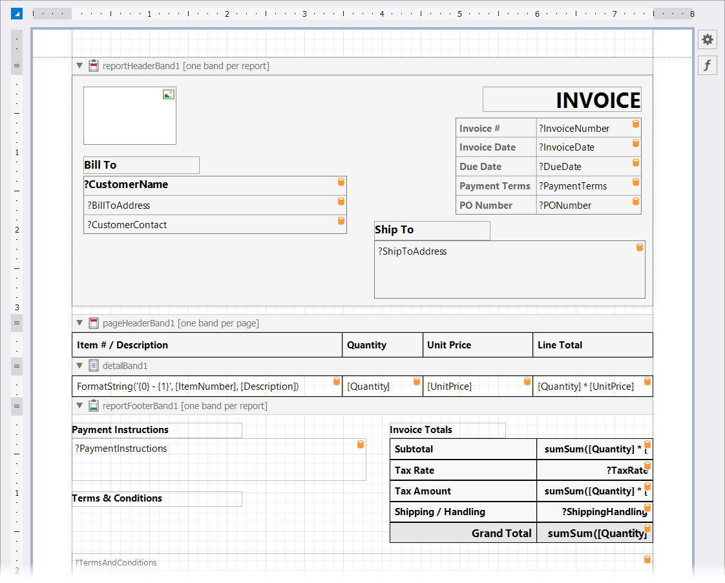The height and width of the screenshot is (583, 725).
Task: Click database icon on ?ShippingHandling cell
Action: [x=647, y=507]
